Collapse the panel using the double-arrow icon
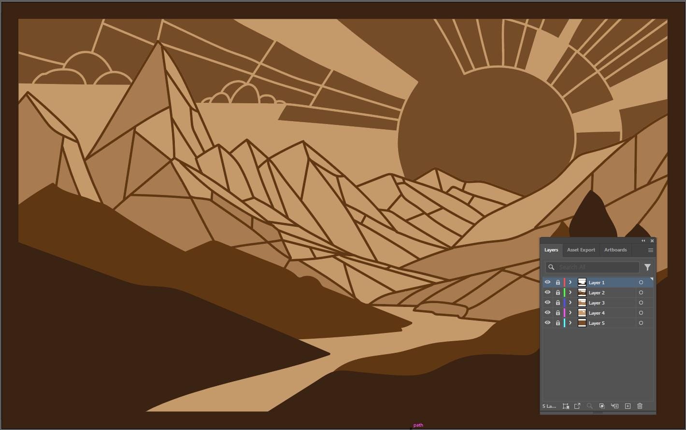 pos(643,241)
